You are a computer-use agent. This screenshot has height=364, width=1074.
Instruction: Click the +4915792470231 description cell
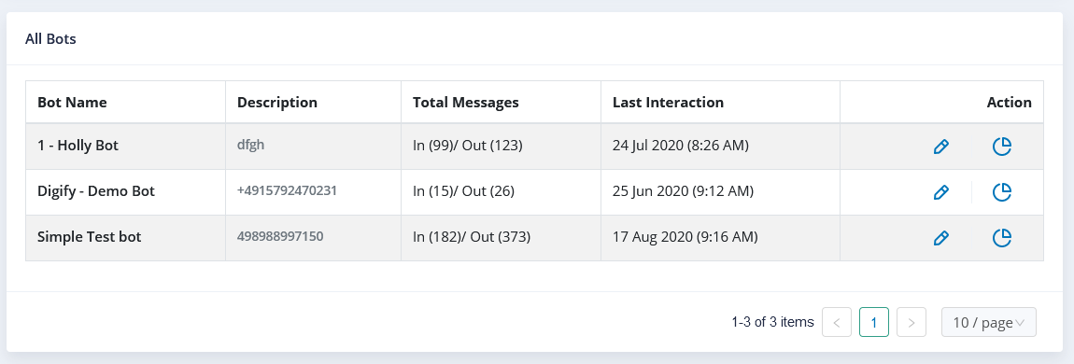pyautogui.click(x=287, y=191)
